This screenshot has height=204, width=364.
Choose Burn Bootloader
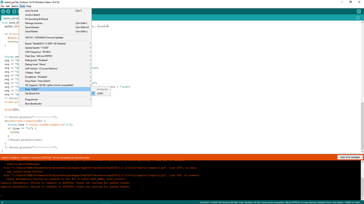click(33, 104)
